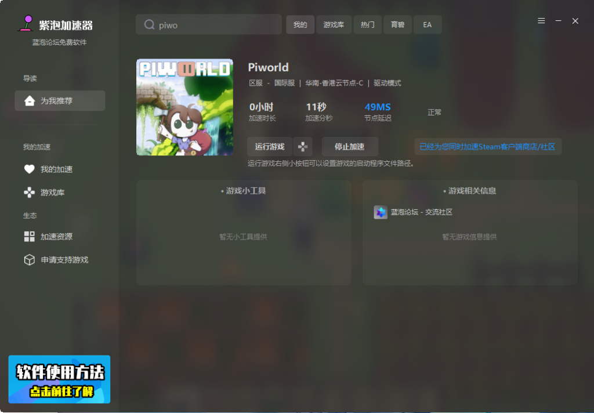The height and width of the screenshot is (413, 594).
Task: Open 加速资源 via the grid icon
Action: pyautogui.click(x=29, y=237)
